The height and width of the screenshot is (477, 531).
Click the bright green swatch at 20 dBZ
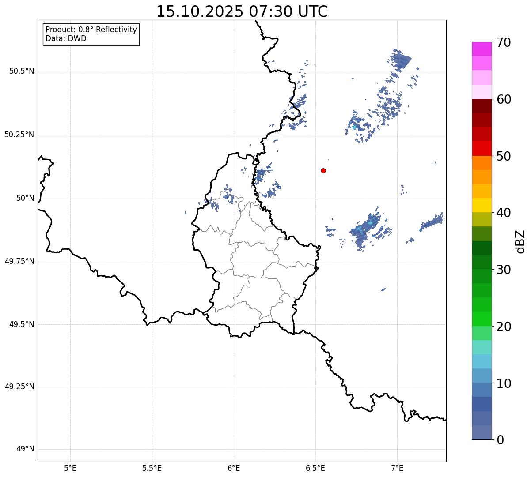(482, 319)
